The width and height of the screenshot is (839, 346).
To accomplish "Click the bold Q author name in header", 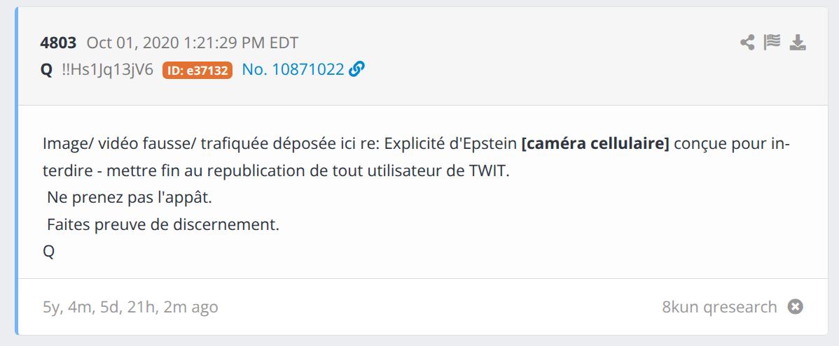I will point(47,69).
